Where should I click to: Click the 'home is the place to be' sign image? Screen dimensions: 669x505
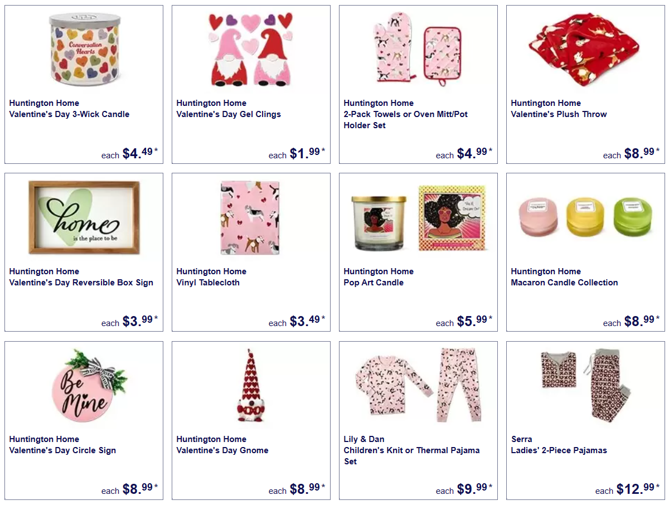[x=84, y=217]
